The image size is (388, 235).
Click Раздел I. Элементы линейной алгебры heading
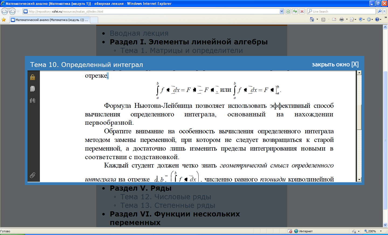click(189, 42)
